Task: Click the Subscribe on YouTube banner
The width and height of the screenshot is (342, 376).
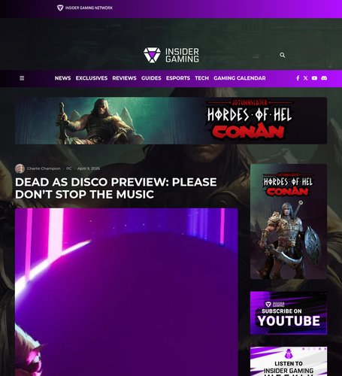Action: tap(289, 313)
